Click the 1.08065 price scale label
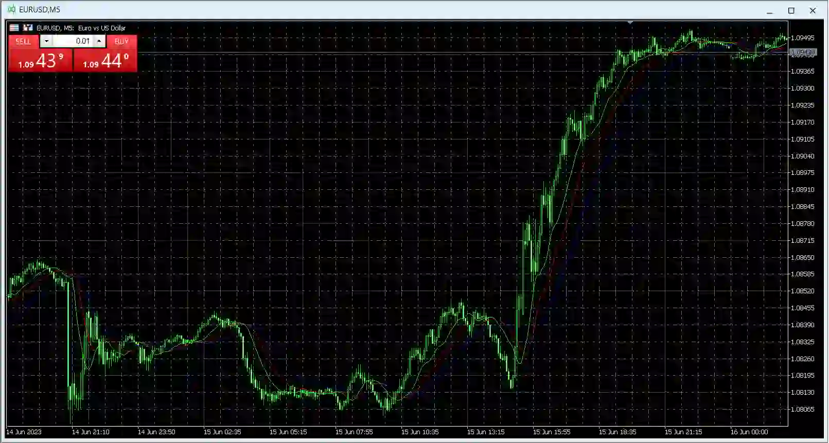The image size is (829, 443). click(803, 409)
